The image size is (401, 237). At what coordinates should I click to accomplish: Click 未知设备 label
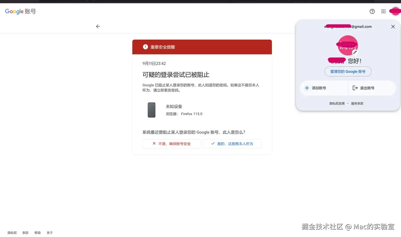click(x=174, y=107)
